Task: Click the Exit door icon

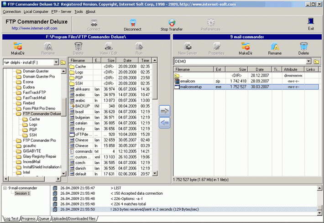Action: 311,21
